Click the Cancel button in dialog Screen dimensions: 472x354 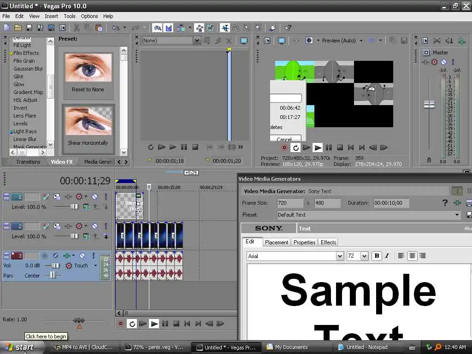click(284, 139)
